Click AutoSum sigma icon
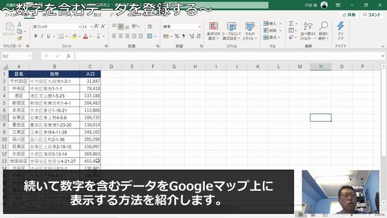 point(291,24)
